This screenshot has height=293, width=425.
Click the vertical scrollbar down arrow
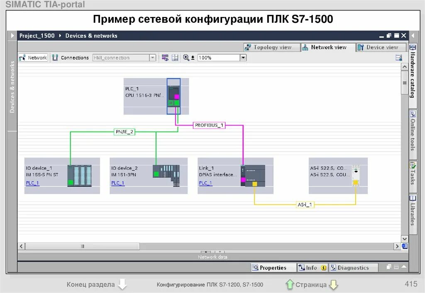click(x=404, y=239)
